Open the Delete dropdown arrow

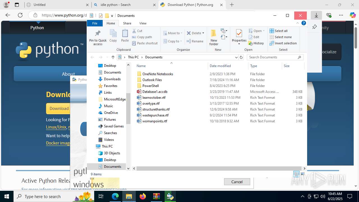pos(203,33)
